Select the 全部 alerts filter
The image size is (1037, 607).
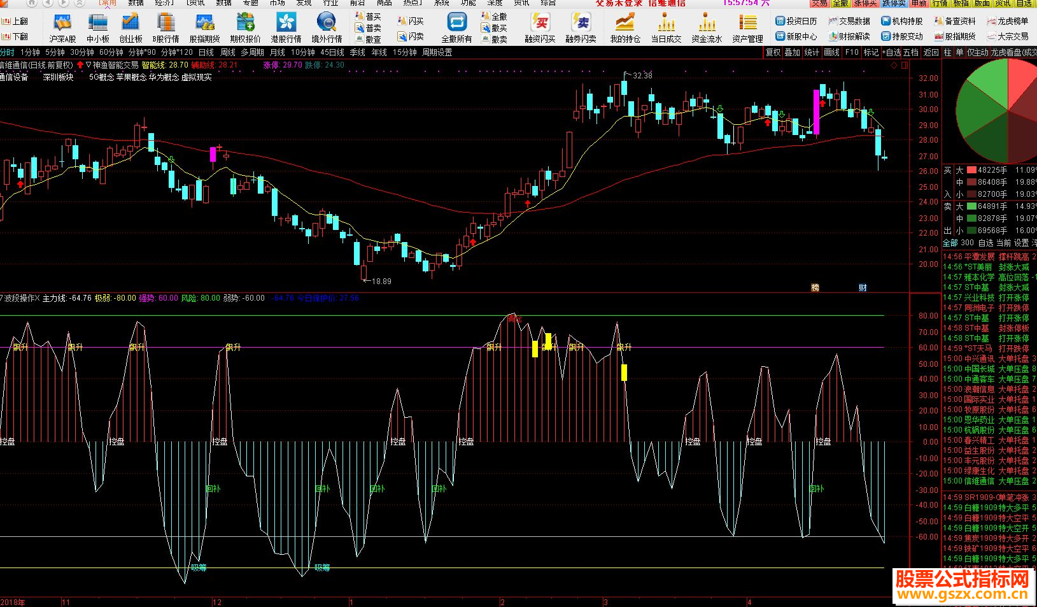[950, 243]
